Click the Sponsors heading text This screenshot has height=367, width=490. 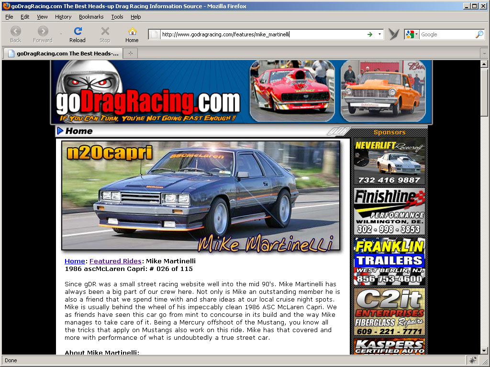390,132
